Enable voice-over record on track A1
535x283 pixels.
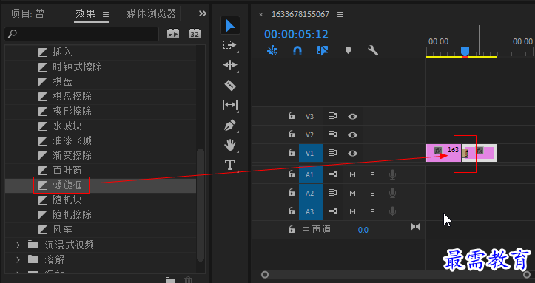point(392,174)
